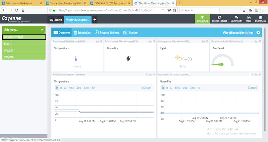Click Custom range on Humidity chart

(252, 88)
